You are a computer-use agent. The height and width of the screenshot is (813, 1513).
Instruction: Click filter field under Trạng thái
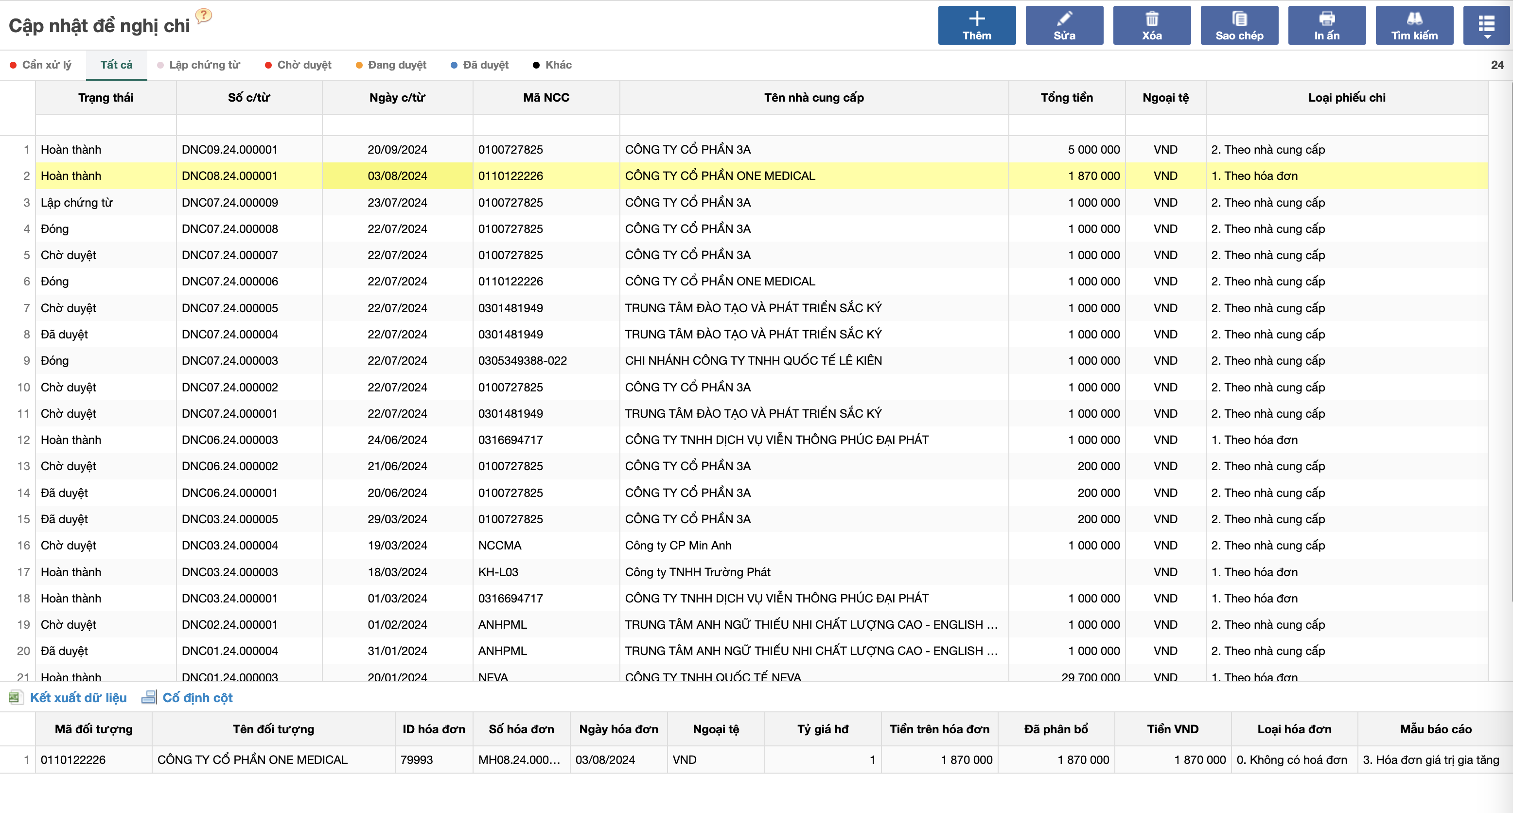point(106,125)
